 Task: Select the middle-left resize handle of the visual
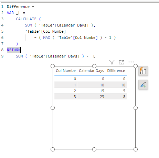click(x=53, y=108)
